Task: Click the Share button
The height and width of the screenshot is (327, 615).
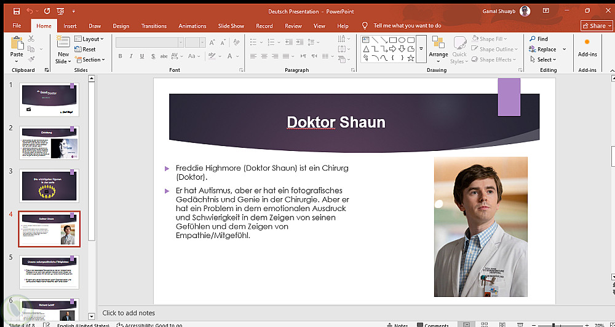Action: [x=596, y=26]
